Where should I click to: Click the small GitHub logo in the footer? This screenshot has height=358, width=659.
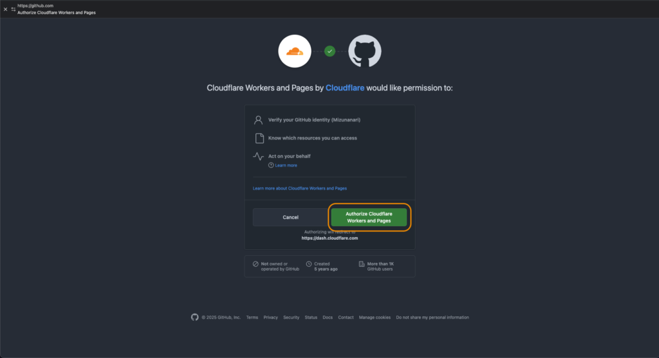194,318
